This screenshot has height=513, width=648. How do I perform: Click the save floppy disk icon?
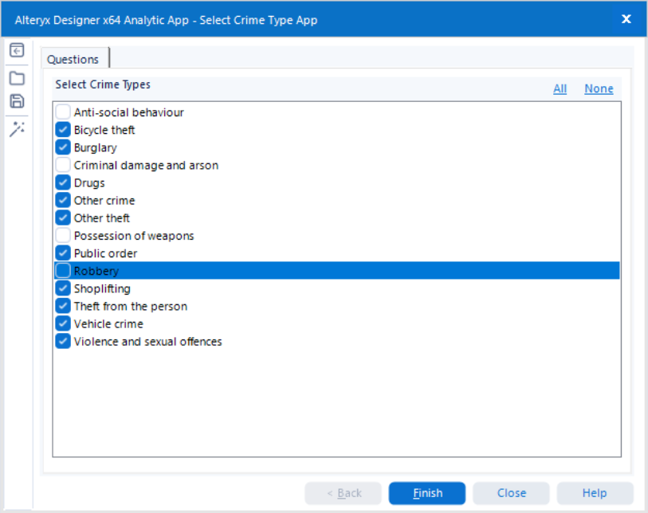tap(17, 101)
